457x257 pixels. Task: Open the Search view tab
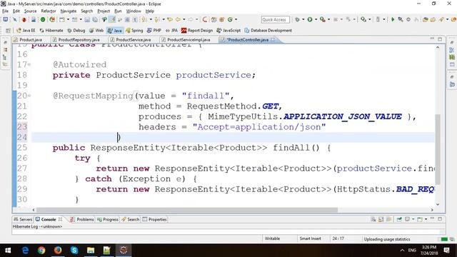[131, 219]
